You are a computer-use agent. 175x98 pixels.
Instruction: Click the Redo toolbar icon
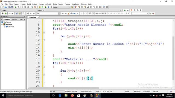[x=18, y=7]
